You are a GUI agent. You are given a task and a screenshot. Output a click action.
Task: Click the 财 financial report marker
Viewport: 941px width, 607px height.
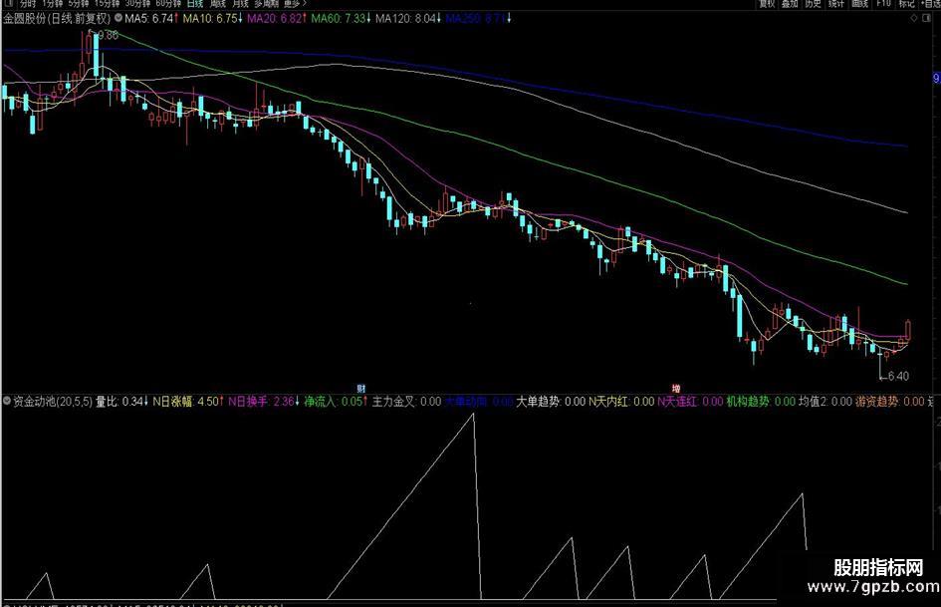[x=360, y=389]
